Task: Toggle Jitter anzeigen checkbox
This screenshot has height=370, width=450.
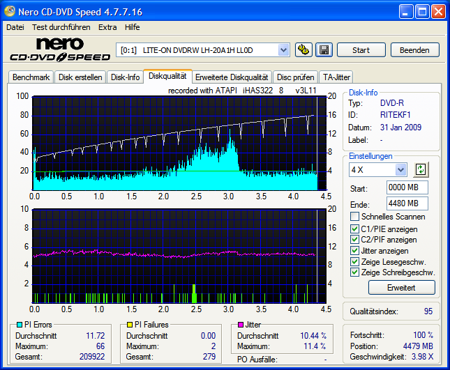Action: pos(354,251)
